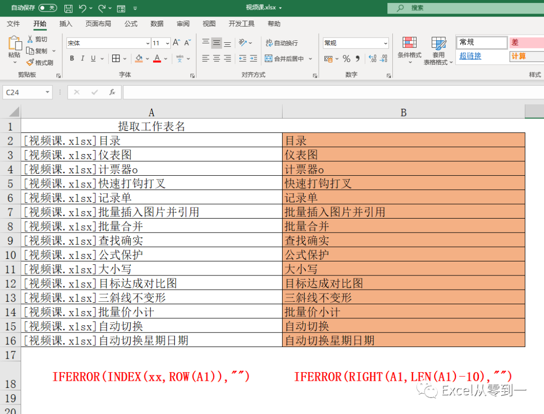Open the font size dropdown
The image size is (544, 414).
coord(168,43)
